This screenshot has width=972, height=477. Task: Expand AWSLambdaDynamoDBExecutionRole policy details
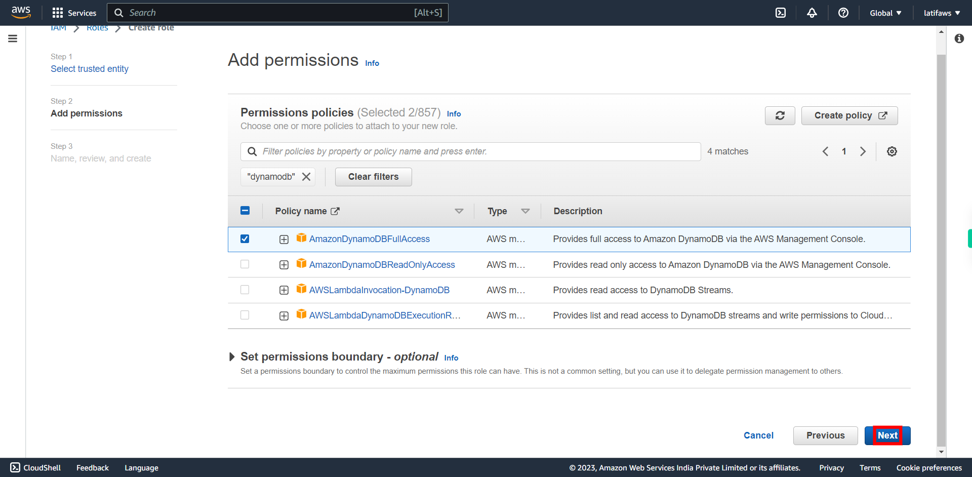284,316
